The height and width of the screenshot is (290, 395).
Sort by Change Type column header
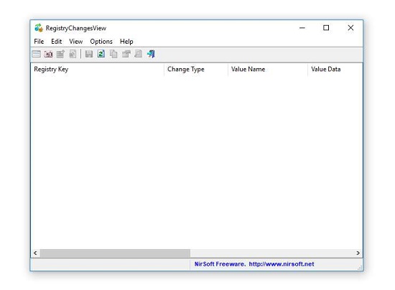[196, 69]
